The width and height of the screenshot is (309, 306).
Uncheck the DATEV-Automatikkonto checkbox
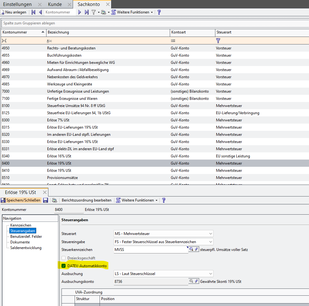[64, 266]
